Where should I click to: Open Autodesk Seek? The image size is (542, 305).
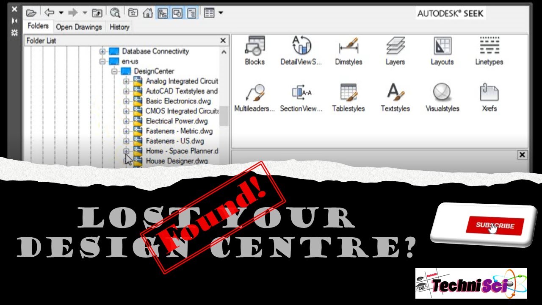[450, 14]
